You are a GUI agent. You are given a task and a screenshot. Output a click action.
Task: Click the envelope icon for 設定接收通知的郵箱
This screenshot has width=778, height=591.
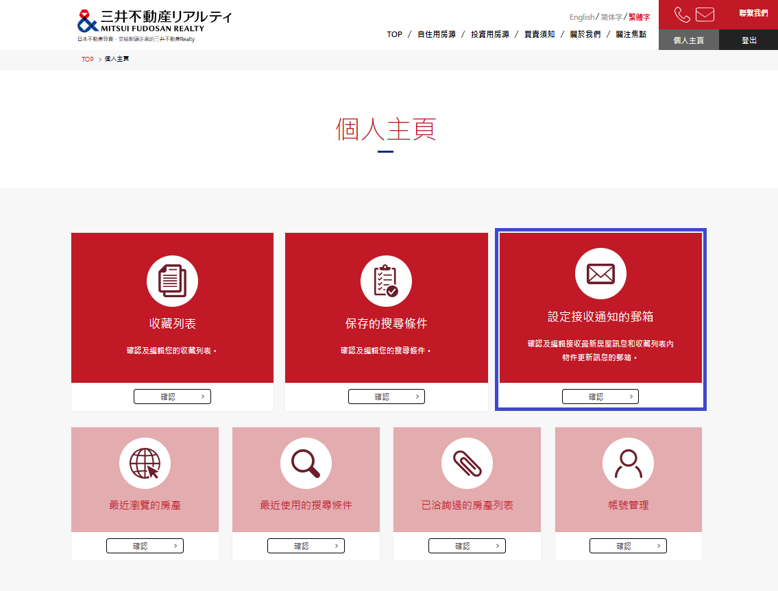(600, 274)
